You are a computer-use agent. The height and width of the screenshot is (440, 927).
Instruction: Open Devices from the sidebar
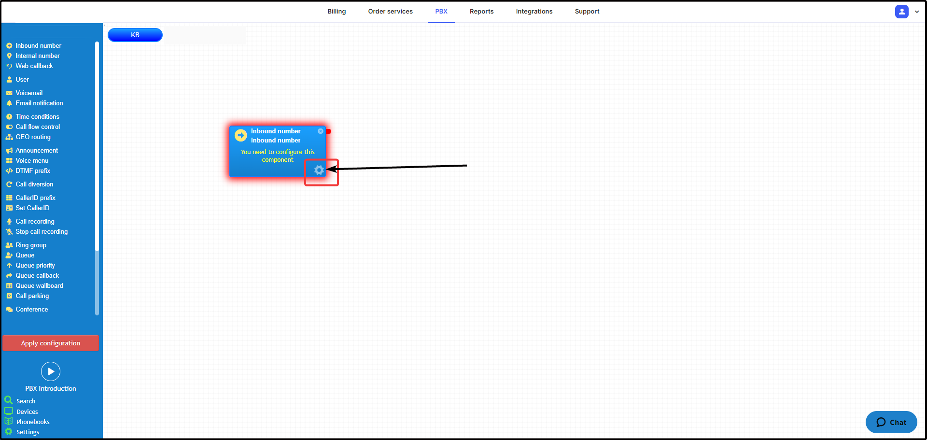(27, 412)
